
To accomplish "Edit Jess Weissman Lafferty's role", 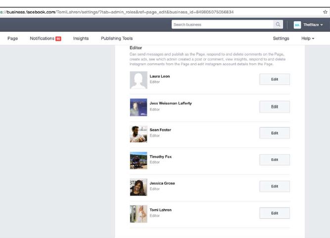I will click(x=274, y=106).
